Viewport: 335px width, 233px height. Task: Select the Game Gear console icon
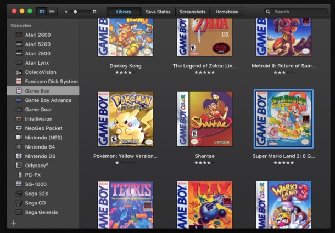coord(19,110)
